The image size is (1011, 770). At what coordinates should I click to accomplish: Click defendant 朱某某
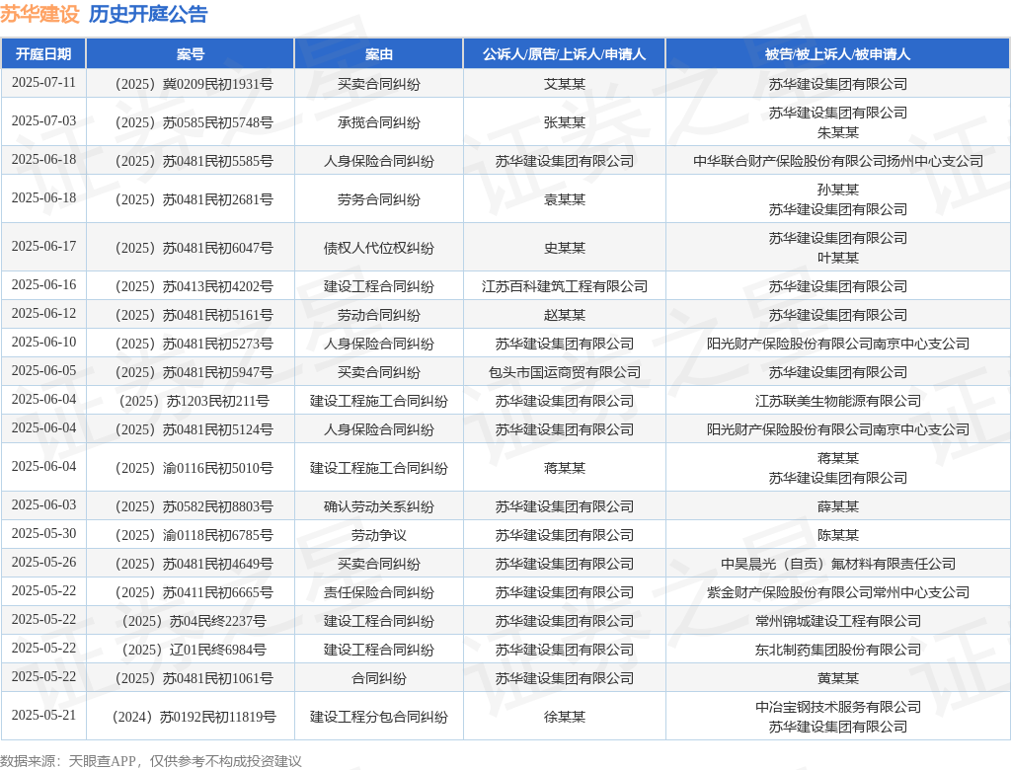pos(837,132)
